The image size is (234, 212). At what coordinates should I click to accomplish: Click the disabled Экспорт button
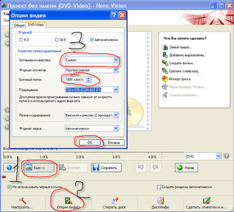(x=73, y=168)
